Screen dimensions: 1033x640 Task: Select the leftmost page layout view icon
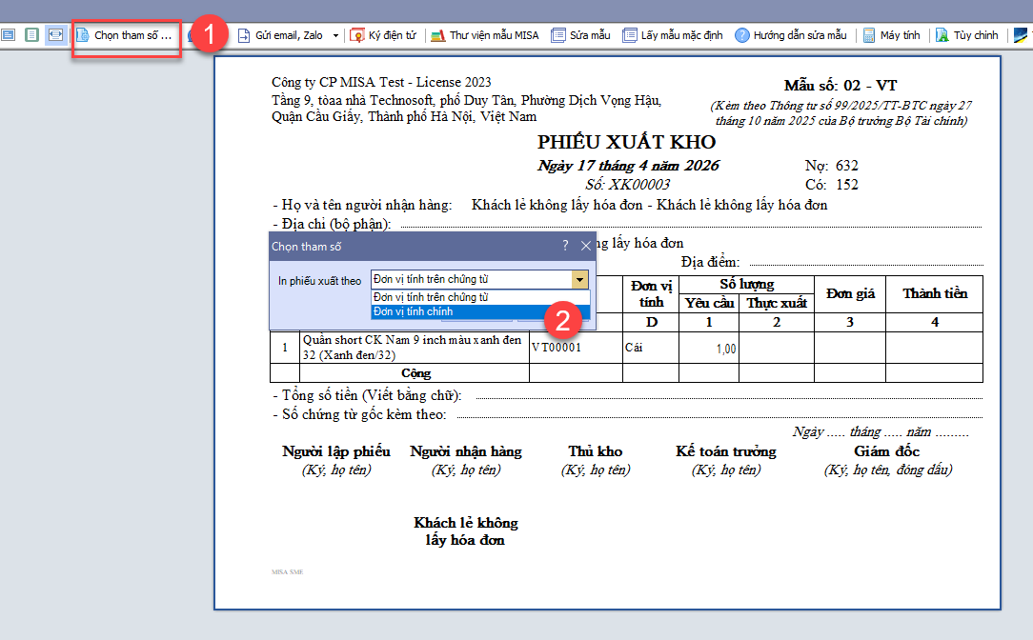9,35
